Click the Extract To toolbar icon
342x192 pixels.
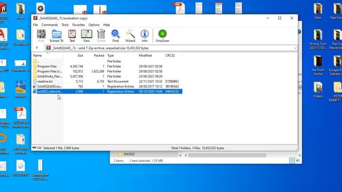click(x=57, y=36)
